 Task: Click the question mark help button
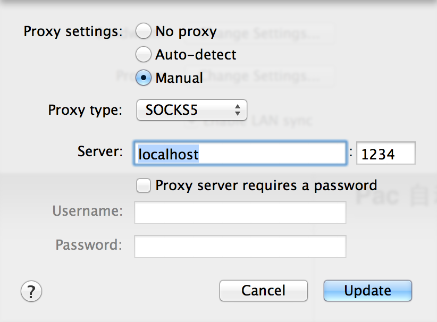pos(31,291)
